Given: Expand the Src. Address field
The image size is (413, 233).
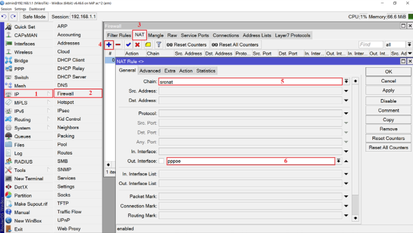Looking at the screenshot, I should (x=346, y=91).
